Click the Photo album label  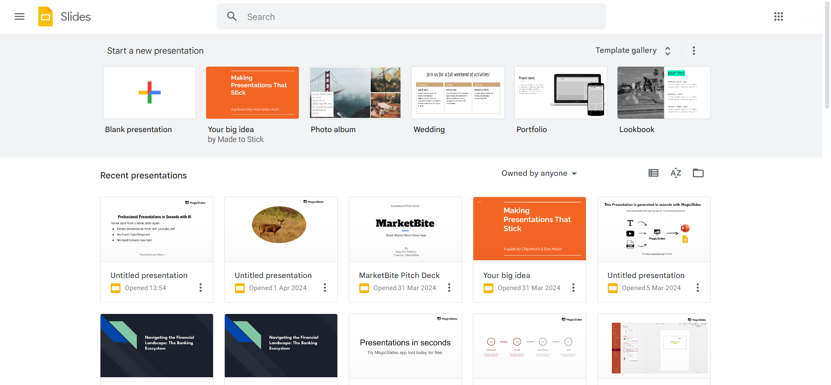[333, 129]
